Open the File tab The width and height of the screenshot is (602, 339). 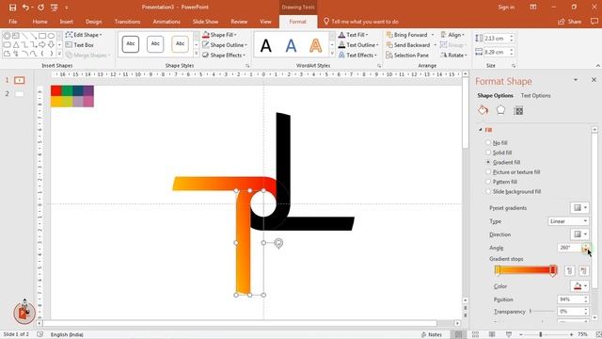pyautogui.click(x=12, y=22)
